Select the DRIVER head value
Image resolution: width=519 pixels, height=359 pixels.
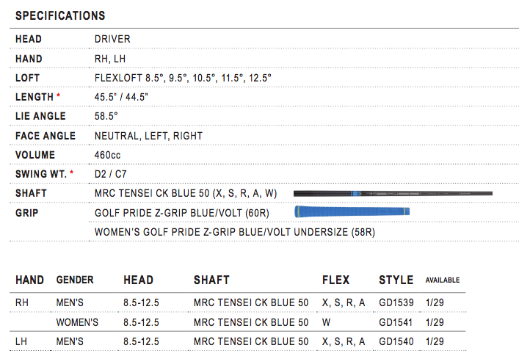coord(112,39)
